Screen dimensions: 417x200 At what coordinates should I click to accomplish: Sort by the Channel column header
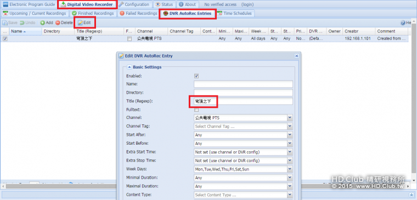point(151,31)
